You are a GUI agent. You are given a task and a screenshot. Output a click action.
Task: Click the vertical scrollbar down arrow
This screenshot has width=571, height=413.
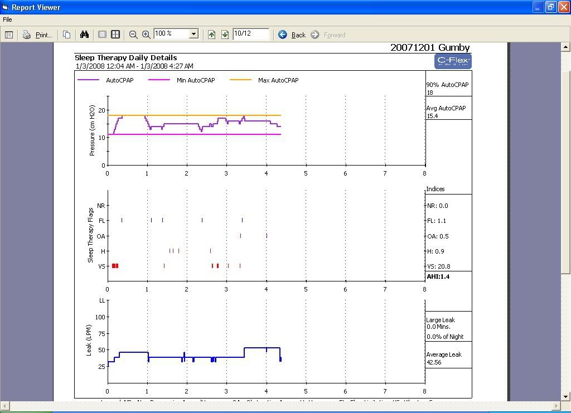565,397
